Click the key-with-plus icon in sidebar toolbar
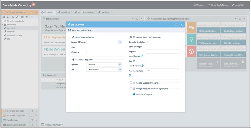251x128 pixels. point(4,17)
